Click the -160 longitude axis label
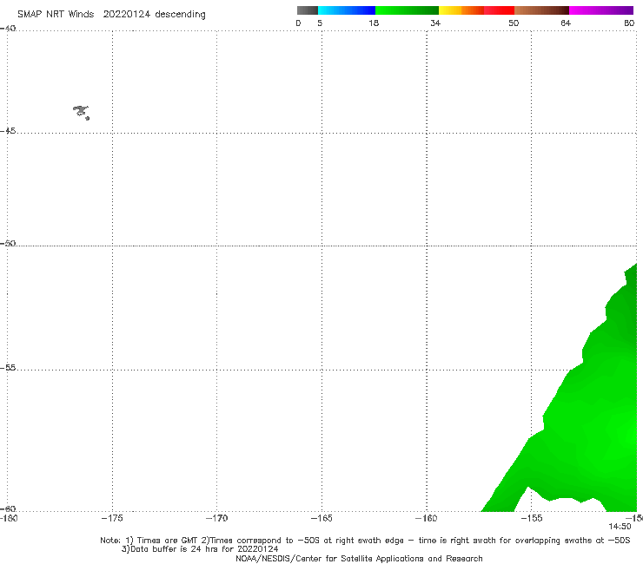643x564 pixels. coord(427,518)
